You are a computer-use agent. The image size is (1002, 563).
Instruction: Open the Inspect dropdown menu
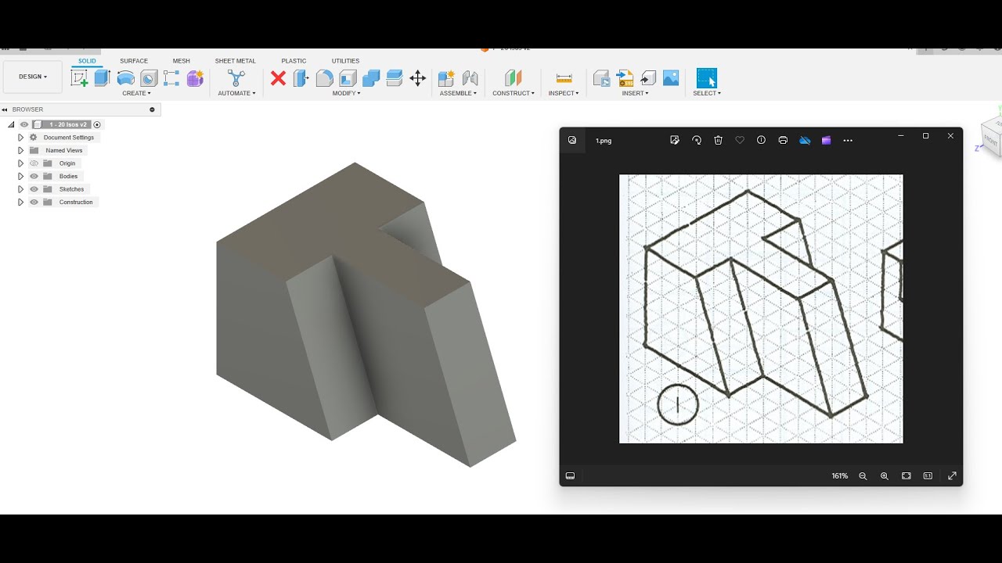tap(564, 93)
